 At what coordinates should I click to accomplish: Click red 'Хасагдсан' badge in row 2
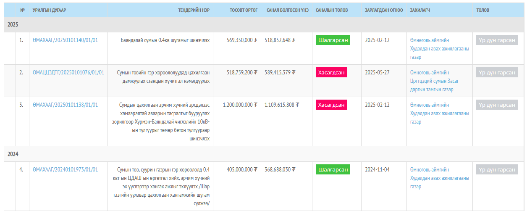[x=331, y=72]
